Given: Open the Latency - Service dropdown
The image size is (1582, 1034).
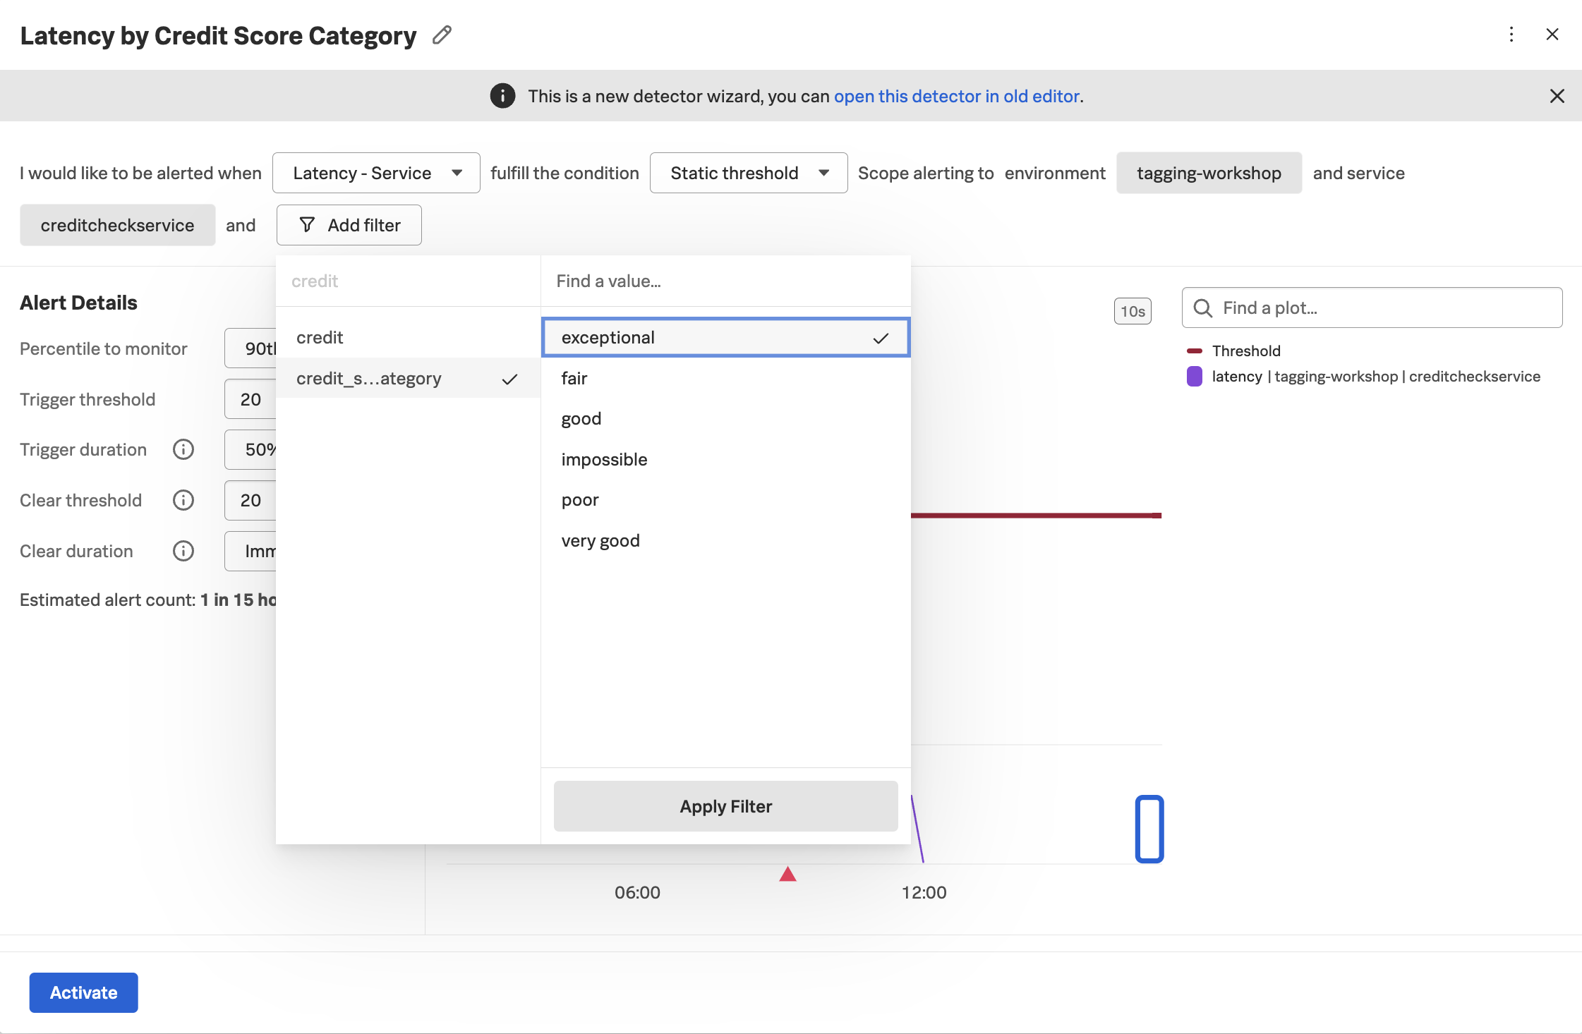Looking at the screenshot, I should pyautogui.click(x=376, y=173).
